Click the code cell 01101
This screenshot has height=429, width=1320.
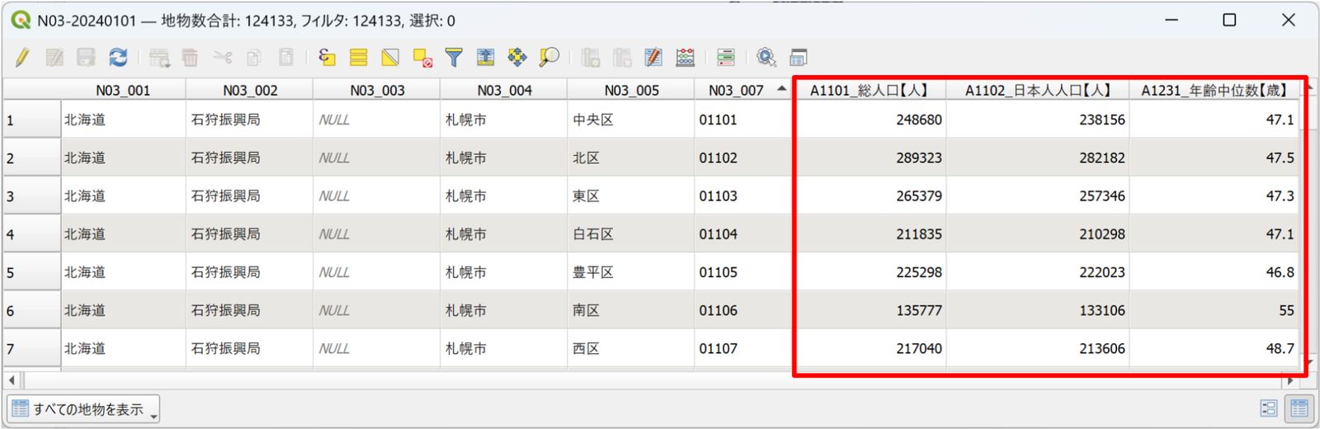pos(743,120)
